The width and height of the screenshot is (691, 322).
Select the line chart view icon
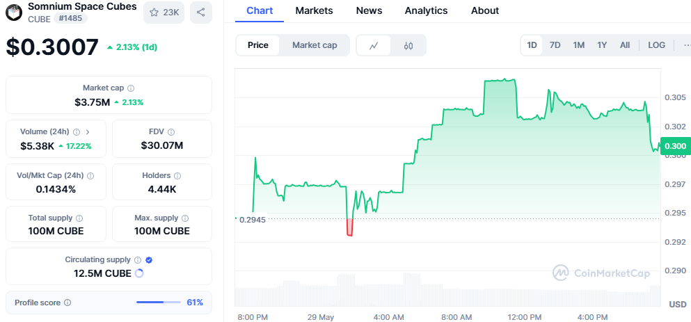(374, 45)
